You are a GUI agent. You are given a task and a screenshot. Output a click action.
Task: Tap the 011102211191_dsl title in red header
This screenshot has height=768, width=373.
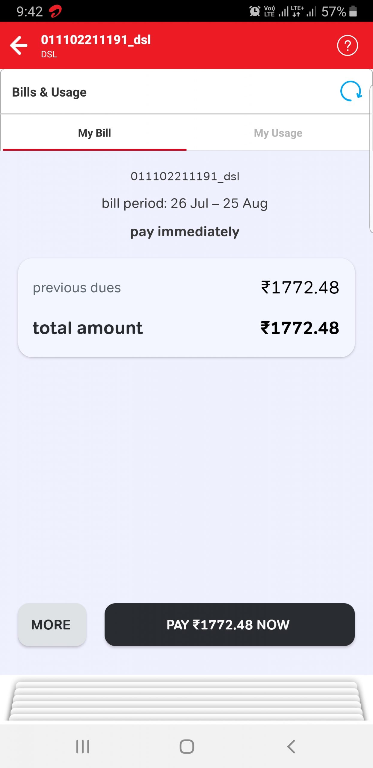pyautogui.click(x=96, y=40)
